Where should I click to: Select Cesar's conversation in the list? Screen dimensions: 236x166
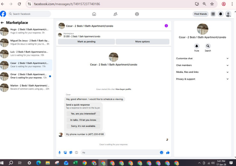click(x=26, y=65)
